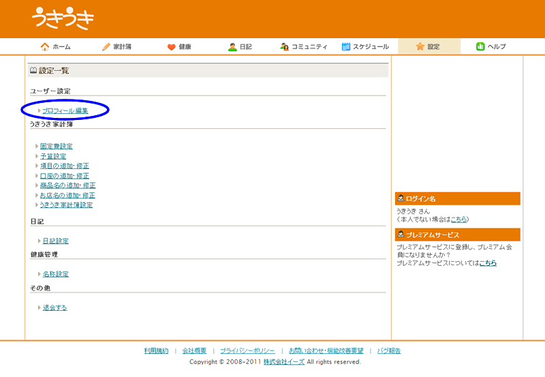Screen dimensions: 545x377
Task: Open 予算設定 link
Action: [53, 156]
